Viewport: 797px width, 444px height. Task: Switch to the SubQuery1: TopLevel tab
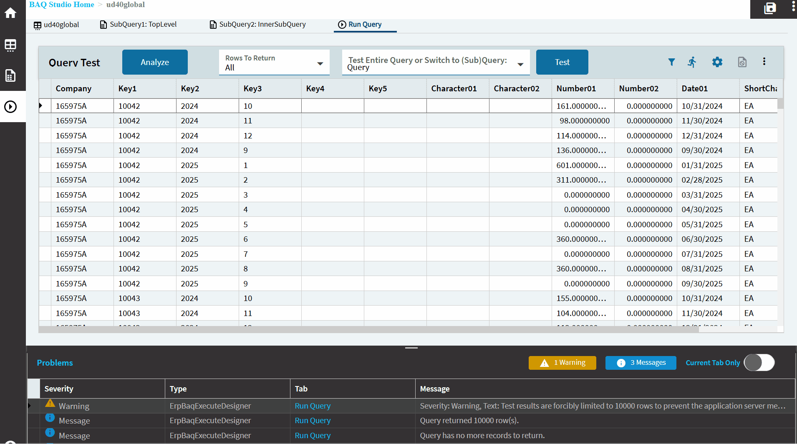[139, 25]
